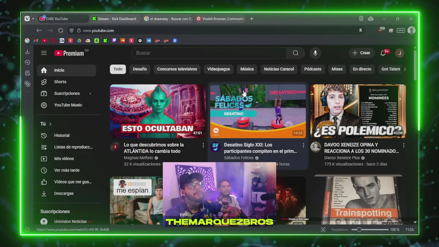Image resolution: width=439 pixels, height=247 pixels.
Task: Select the Videojuegos filter chip
Action: (218, 69)
